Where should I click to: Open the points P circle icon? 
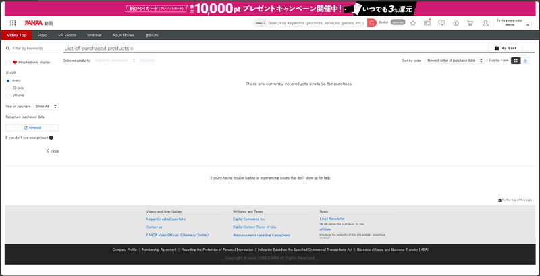[456, 23]
